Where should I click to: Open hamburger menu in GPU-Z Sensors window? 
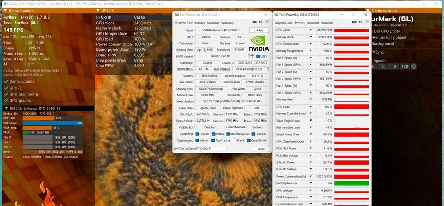[367, 22]
